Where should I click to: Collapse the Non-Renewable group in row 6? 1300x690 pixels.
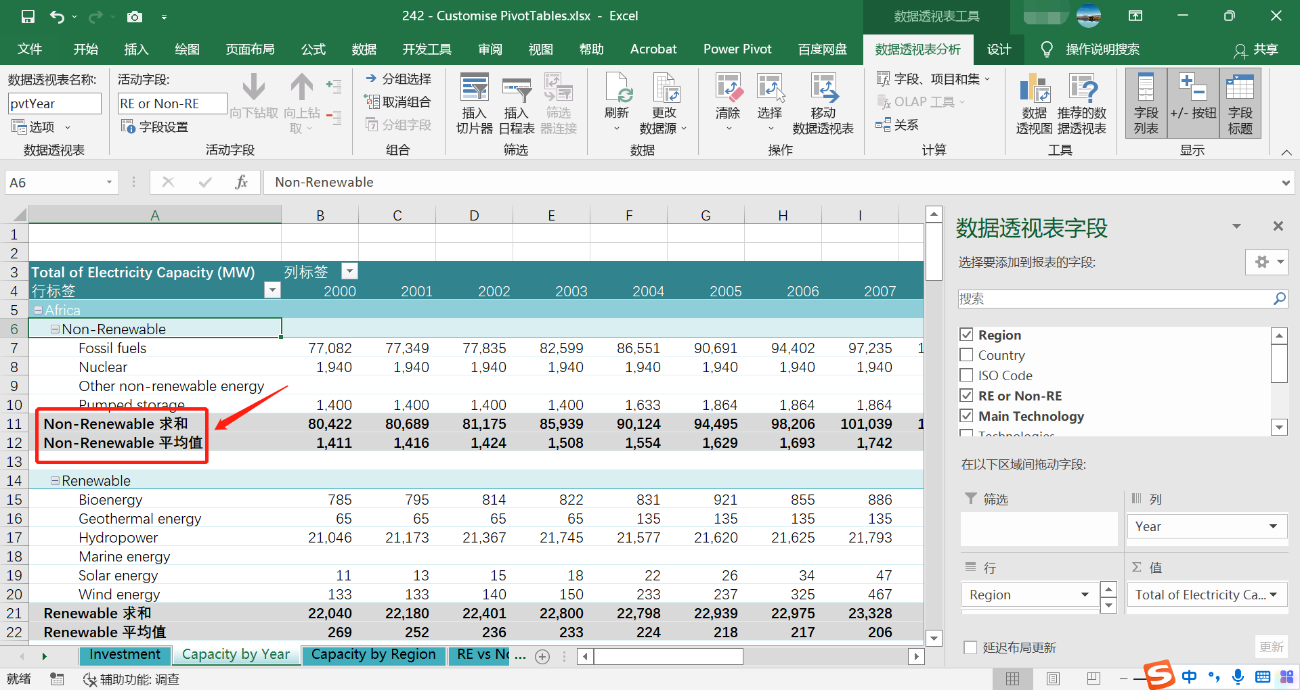pos(55,329)
